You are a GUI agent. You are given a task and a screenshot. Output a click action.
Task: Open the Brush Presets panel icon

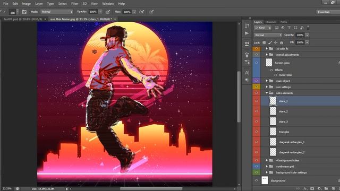(246, 62)
